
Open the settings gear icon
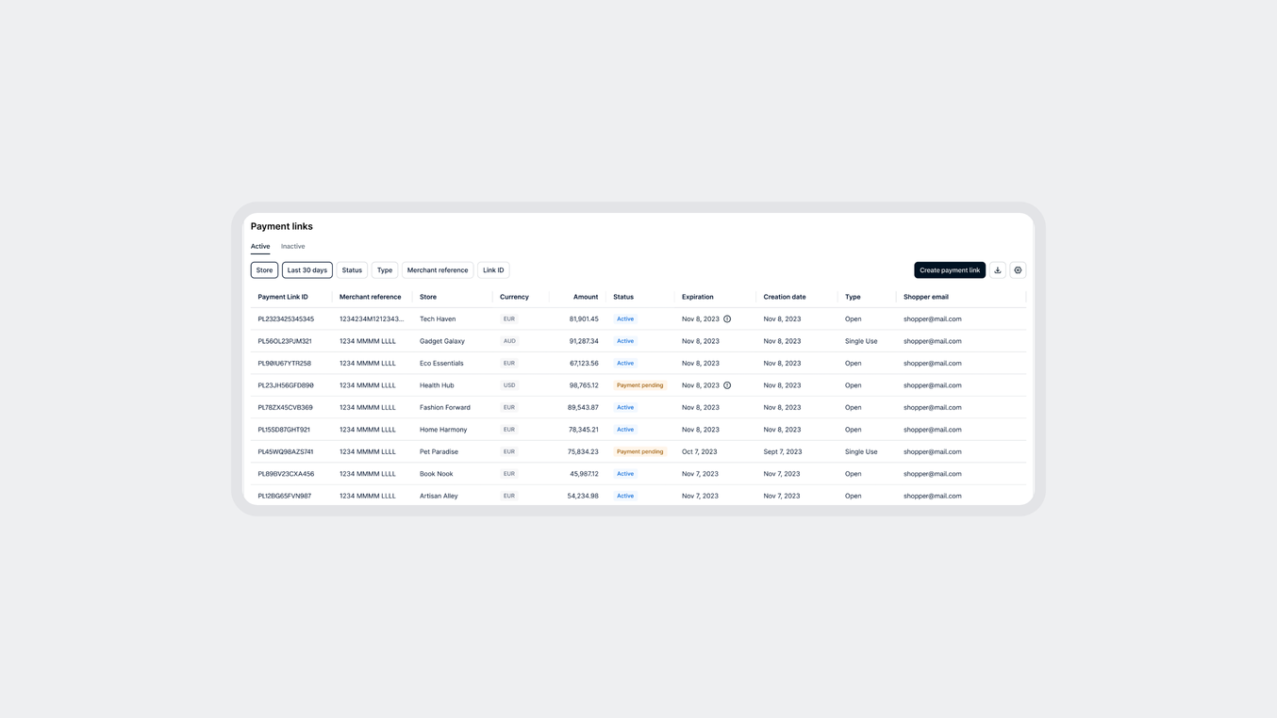1018,269
